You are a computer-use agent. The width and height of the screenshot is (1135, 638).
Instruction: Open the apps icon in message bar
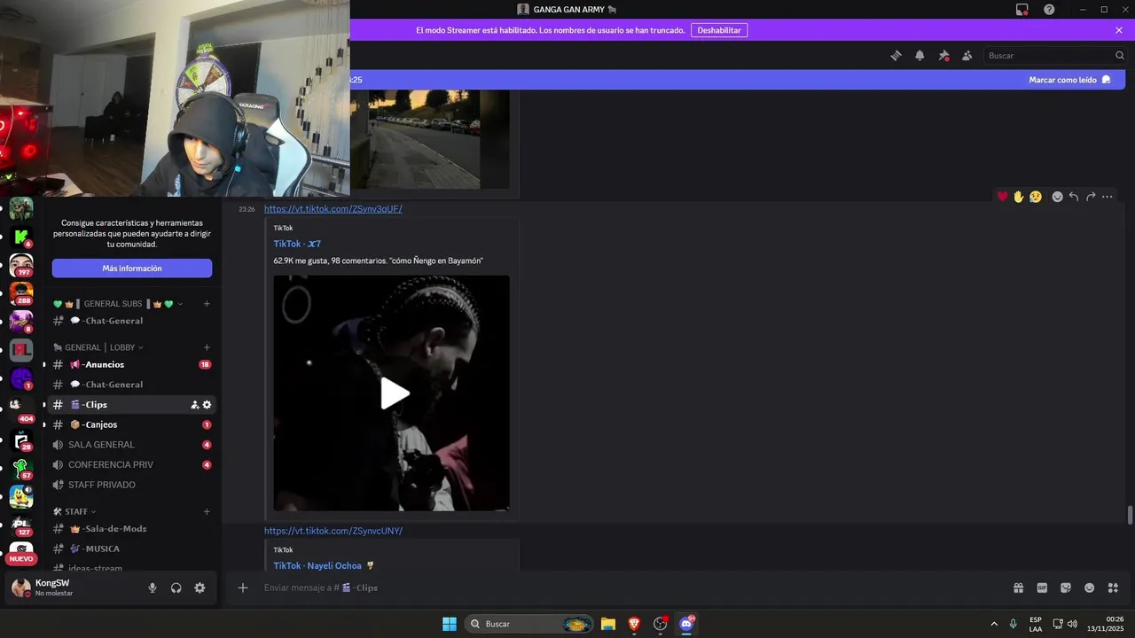[1113, 587]
